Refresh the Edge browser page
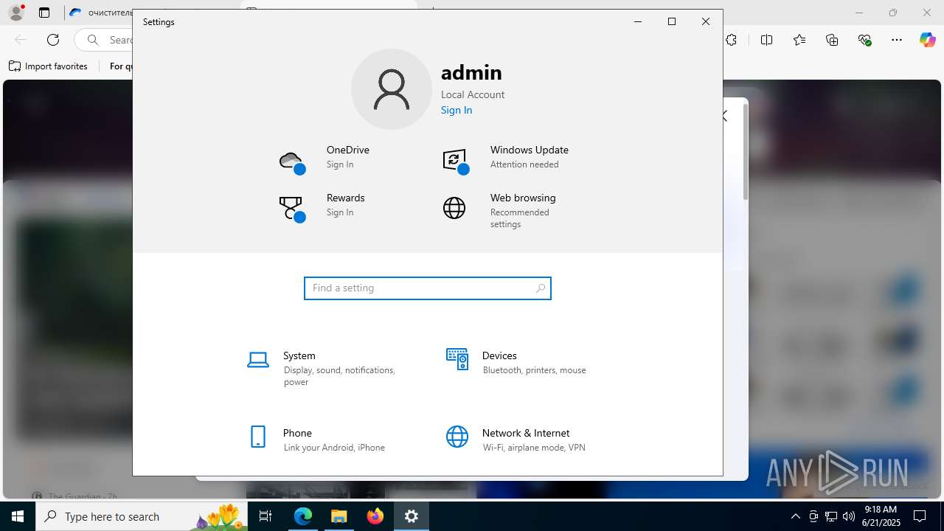 coord(53,40)
